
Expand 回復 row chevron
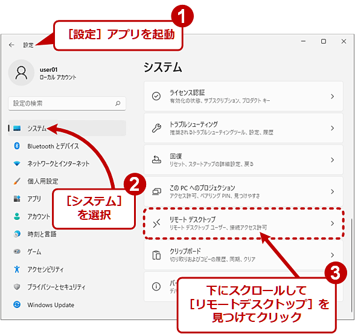point(332,160)
